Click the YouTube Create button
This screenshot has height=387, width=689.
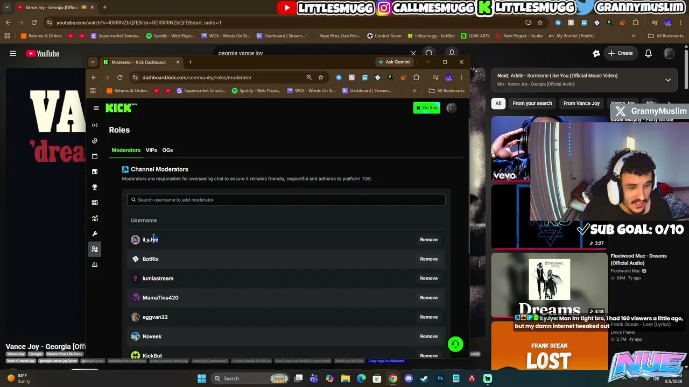coord(620,53)
